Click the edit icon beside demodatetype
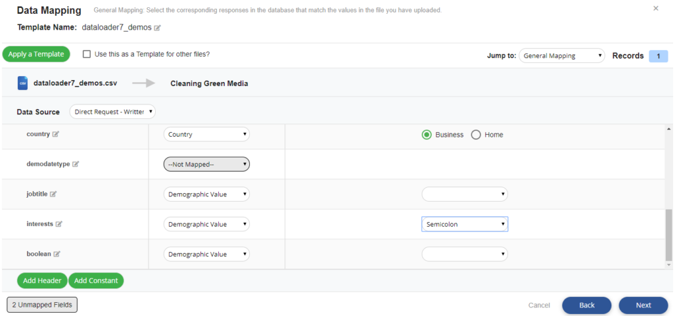679x316 pixels. 76,164
